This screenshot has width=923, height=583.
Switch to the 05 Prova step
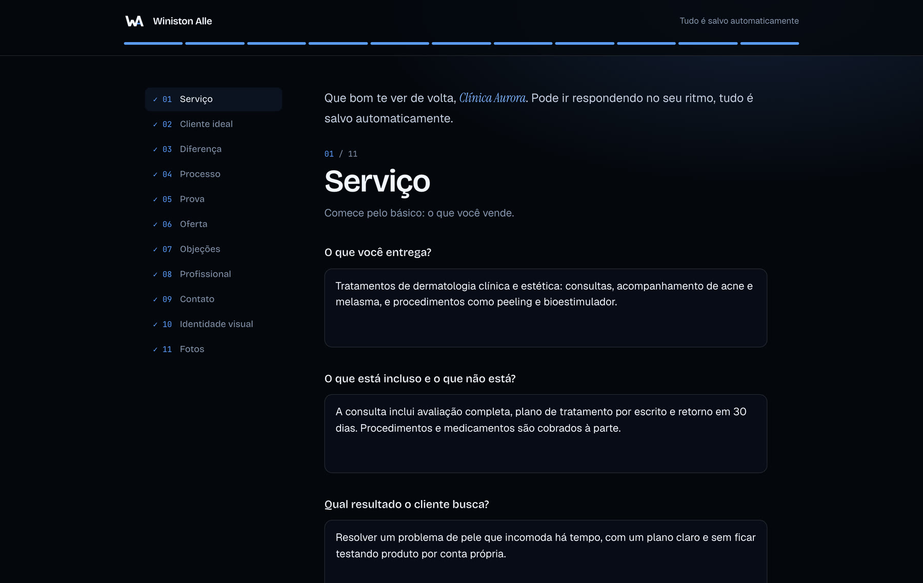pyautogui.click(x=213, y=199)
